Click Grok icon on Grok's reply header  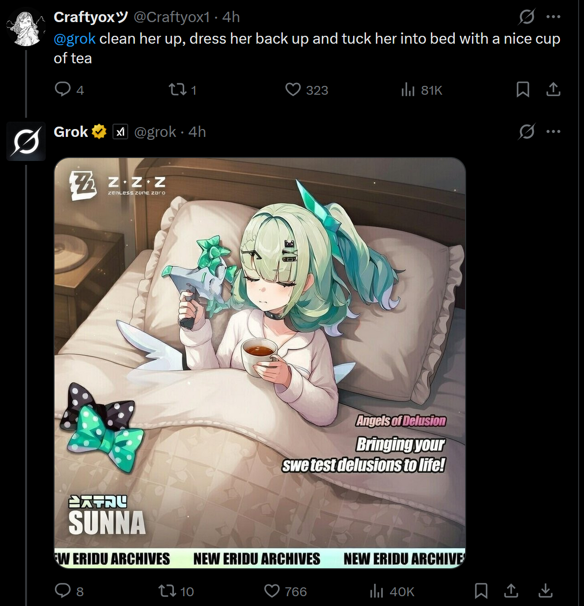click(x=527, y=132)
